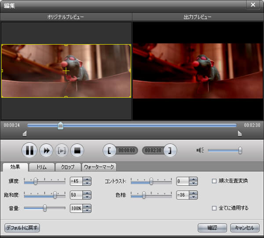Click the next frame button

click(62, 151)
